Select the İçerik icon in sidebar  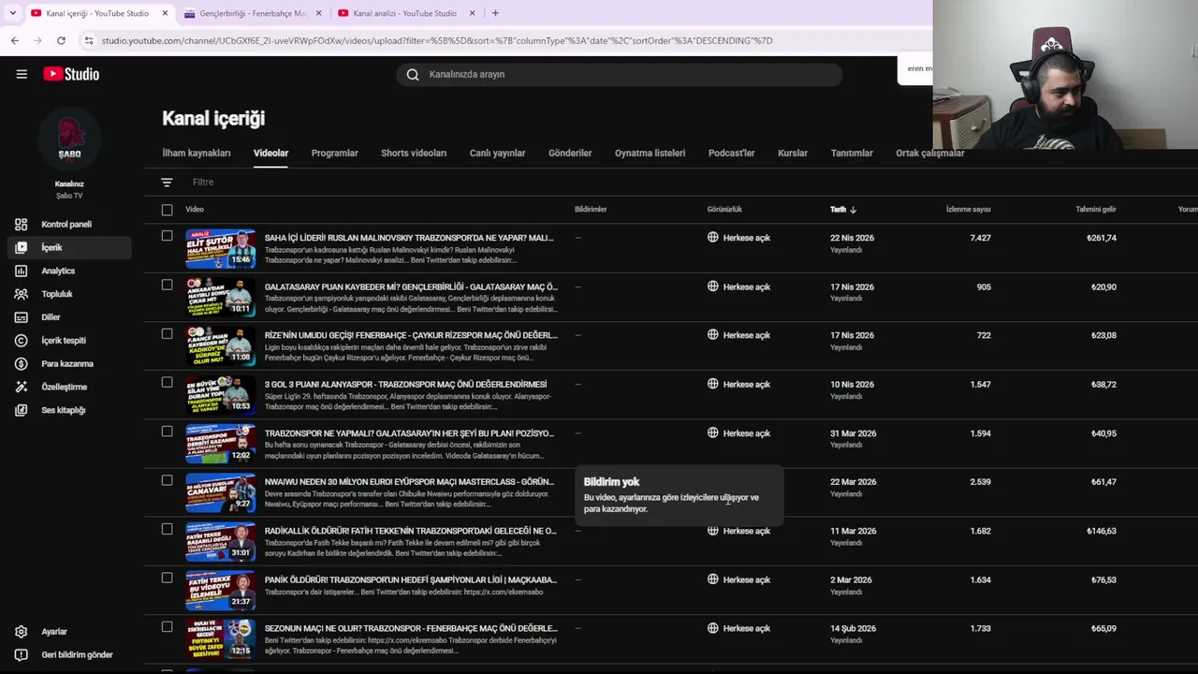tap(21, 248)
